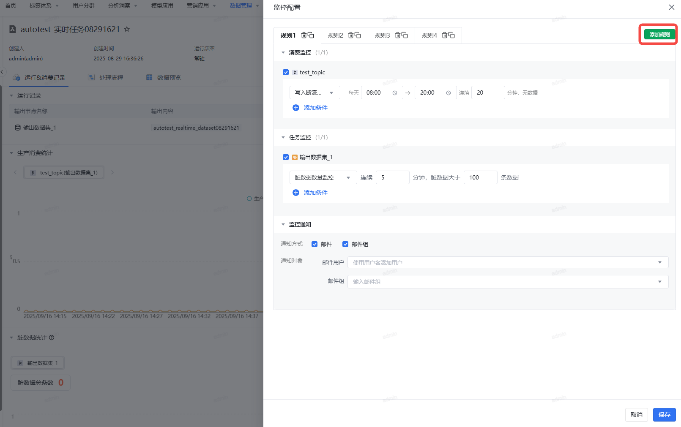
Task: Copy 规则2 using its duplicate icon
Action: point(358,35)
